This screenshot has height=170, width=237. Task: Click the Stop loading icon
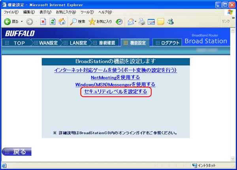click(44, 21)
